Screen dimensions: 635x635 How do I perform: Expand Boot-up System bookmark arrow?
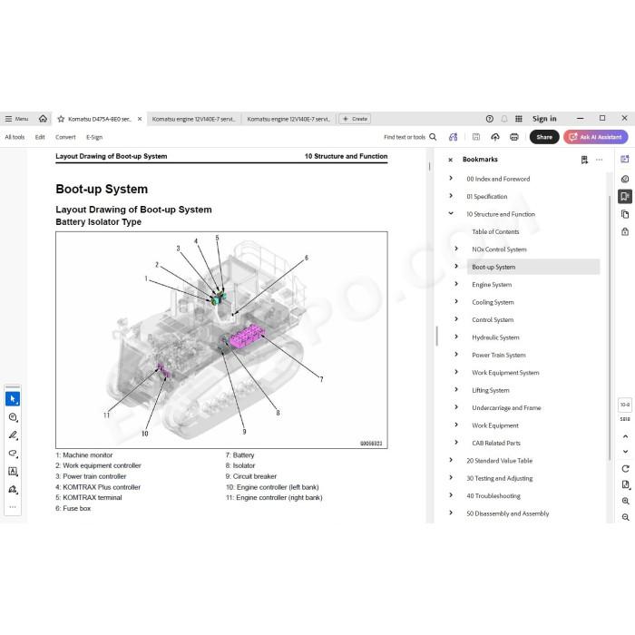pos(456,267)
